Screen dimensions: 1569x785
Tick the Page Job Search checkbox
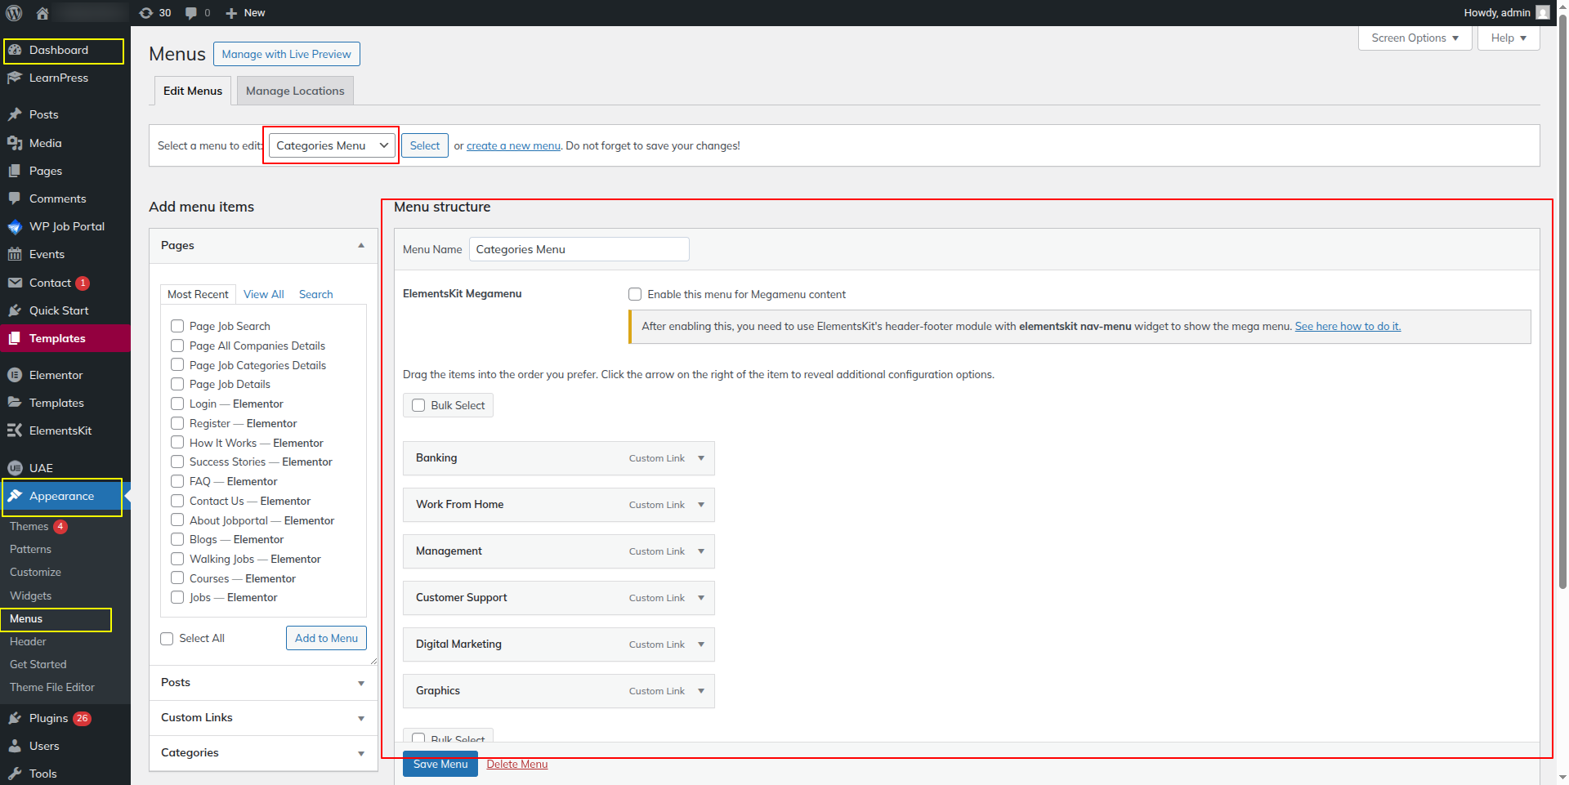[x=177, y=326]
